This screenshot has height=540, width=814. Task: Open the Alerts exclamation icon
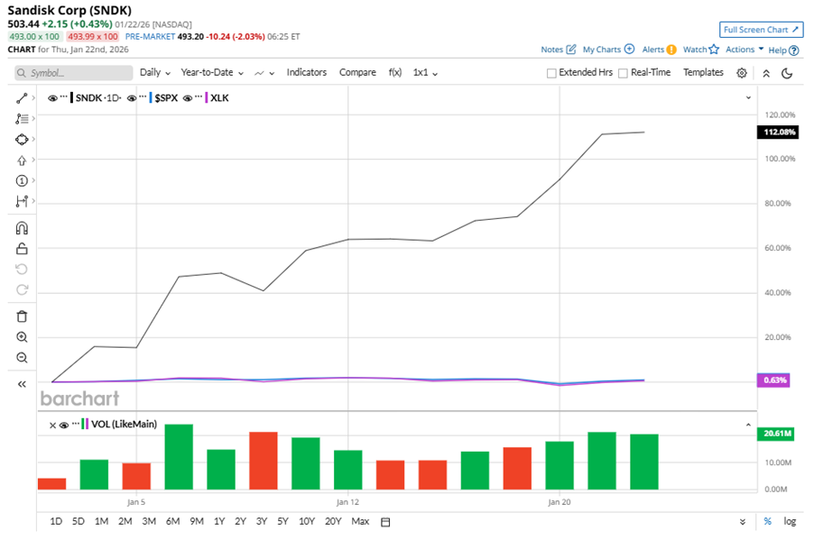tap(671, 50)
